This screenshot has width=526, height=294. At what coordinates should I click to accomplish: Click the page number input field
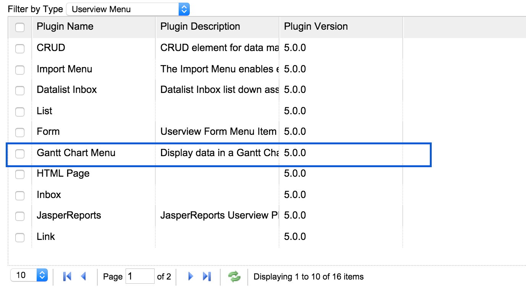(x=140, y=276)
